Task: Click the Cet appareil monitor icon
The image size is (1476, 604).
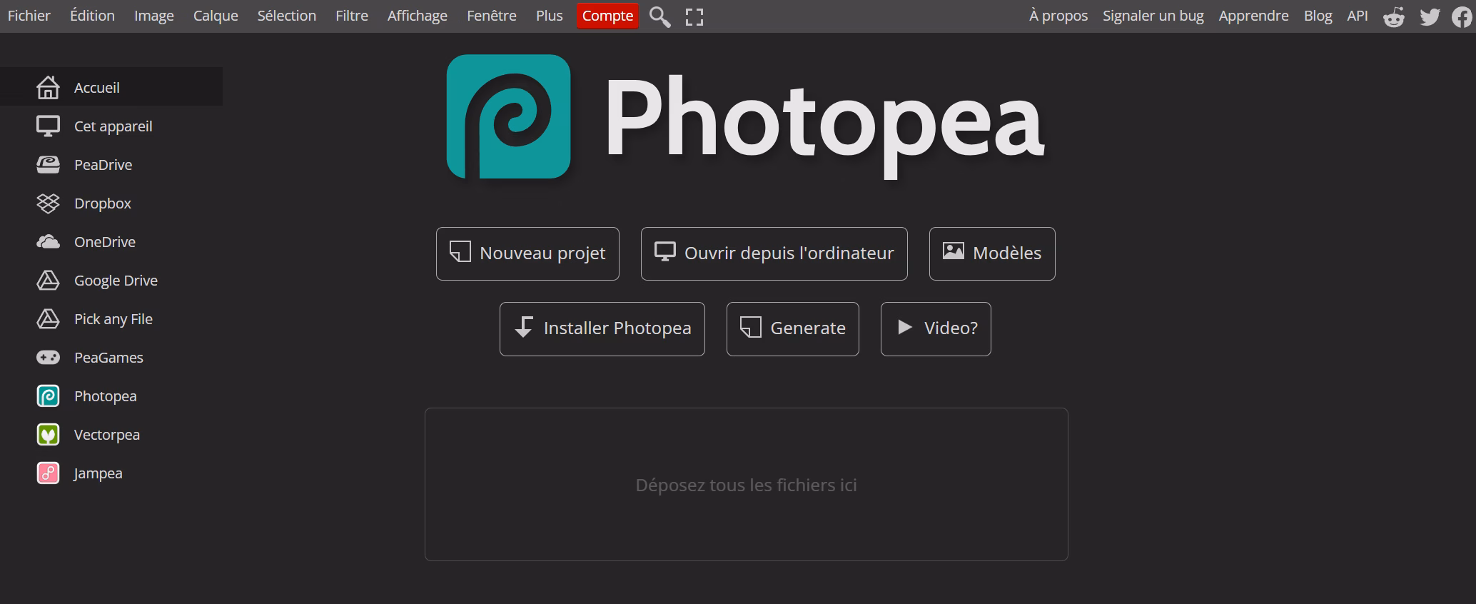Action: click(x=48, y=126)
